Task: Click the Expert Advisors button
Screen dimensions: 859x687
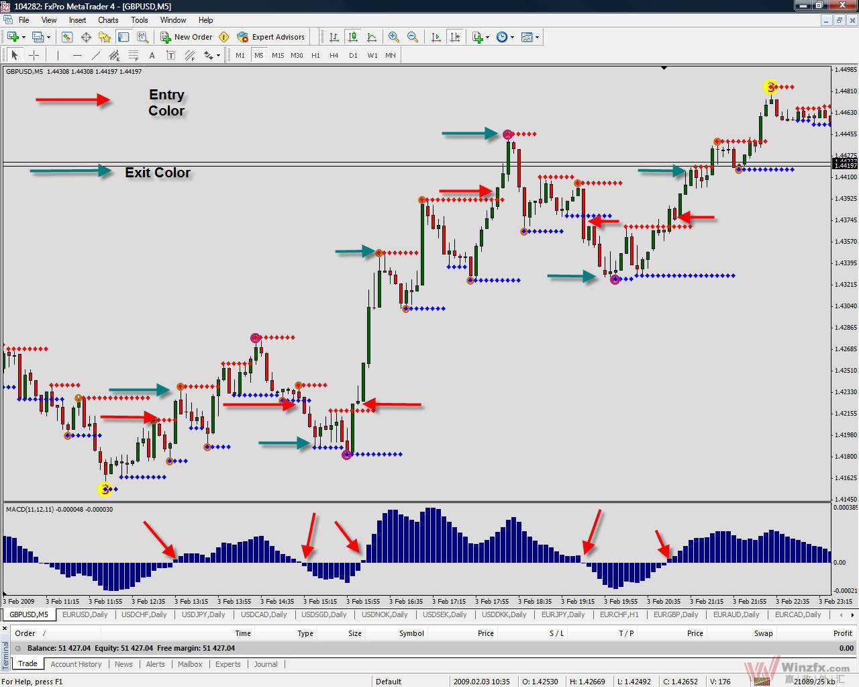Action: (271, 37)
